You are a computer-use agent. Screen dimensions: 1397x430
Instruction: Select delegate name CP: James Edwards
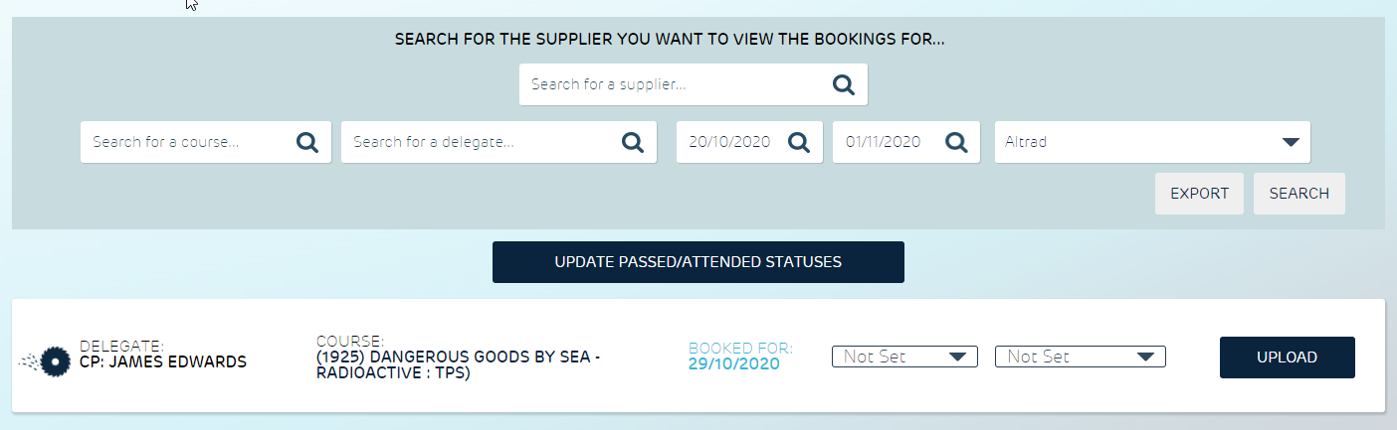(x=163, y=361)
